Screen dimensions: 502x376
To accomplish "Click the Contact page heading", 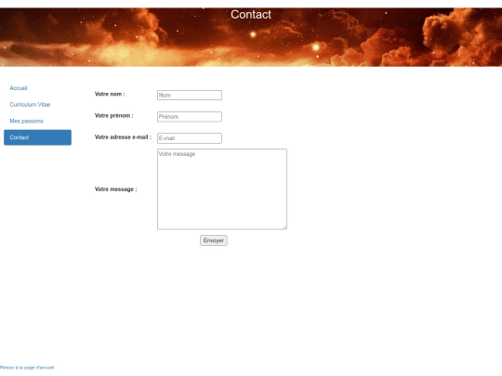I will pyautogui.click(x=251, y=14).
